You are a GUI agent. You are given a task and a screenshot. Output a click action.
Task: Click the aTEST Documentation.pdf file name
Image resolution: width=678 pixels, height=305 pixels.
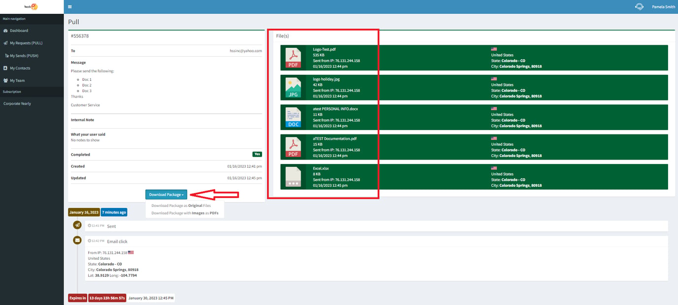[x=335, y=138]
